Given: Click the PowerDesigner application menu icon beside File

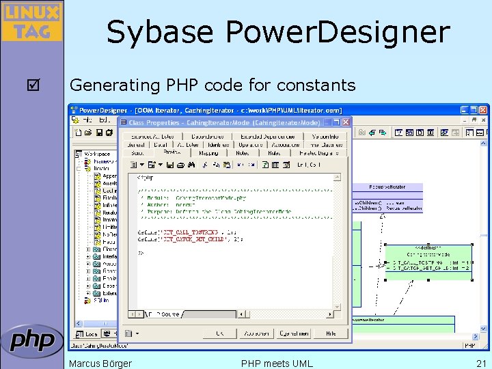Looking at the screenshot, I should 75,120.
